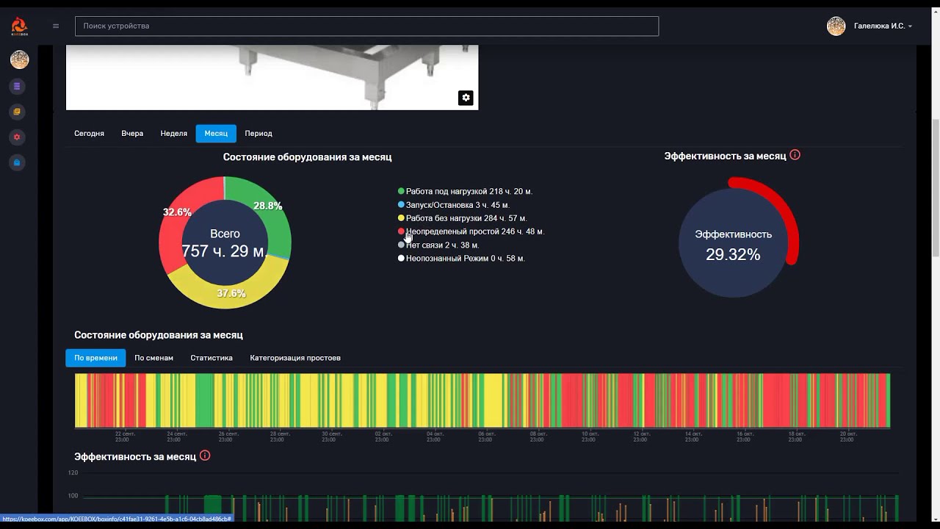The image size is (940, 529).
Task: Switch to Статистика tab
Action: [x=211, y=358]
